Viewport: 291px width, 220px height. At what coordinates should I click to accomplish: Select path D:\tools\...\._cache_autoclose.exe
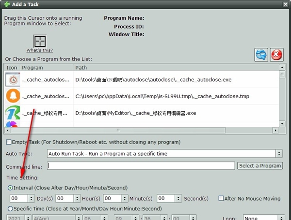pyautogui.click(x=153, y=80)
